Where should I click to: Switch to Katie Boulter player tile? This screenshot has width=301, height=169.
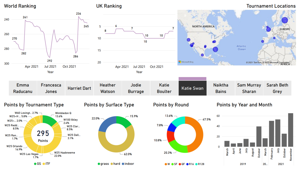tap(164, 88)
